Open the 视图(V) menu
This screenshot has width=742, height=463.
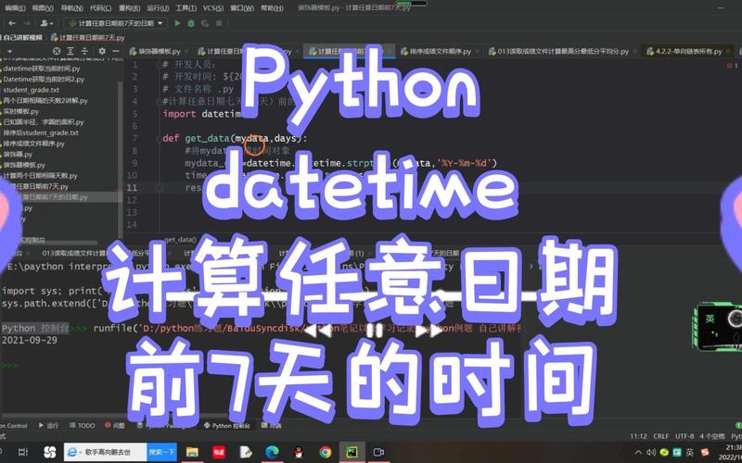pos(43,8)
